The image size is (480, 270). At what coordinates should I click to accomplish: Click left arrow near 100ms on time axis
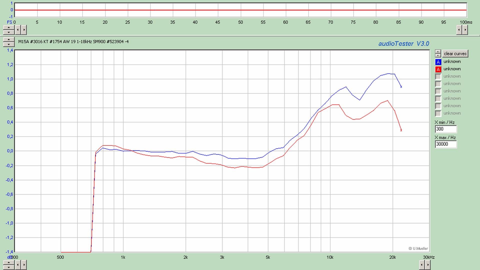[459, 30]
